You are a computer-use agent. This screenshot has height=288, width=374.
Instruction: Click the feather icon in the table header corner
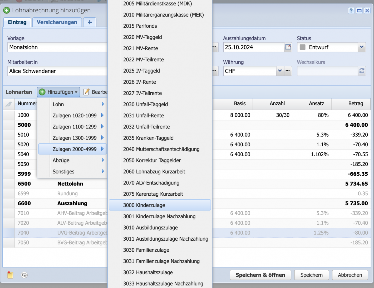(x=8, y=104)
